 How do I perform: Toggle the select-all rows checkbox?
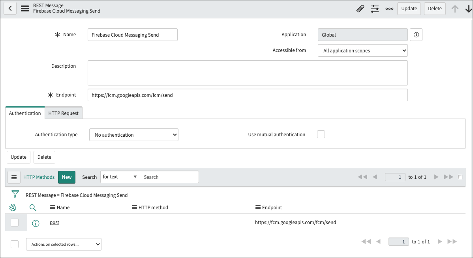pyautogui.click(x=15, y=244)
